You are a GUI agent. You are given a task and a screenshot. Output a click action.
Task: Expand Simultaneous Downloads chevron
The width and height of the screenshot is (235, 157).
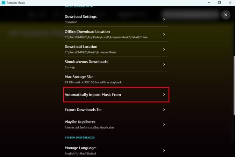pos(164,64)
